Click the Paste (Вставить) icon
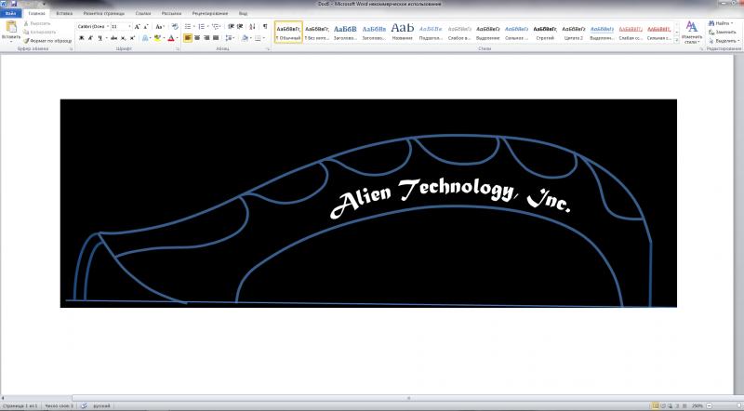Image resolution: width=744 pixels, height=411 pixels. pos(11,27)
